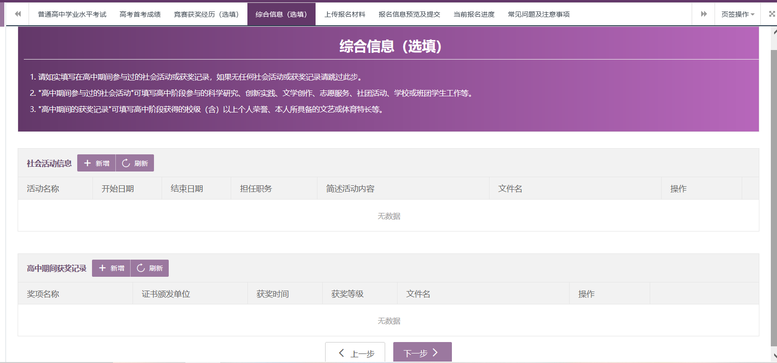Open 上传报名材料 tab

[x=345, y=14]
